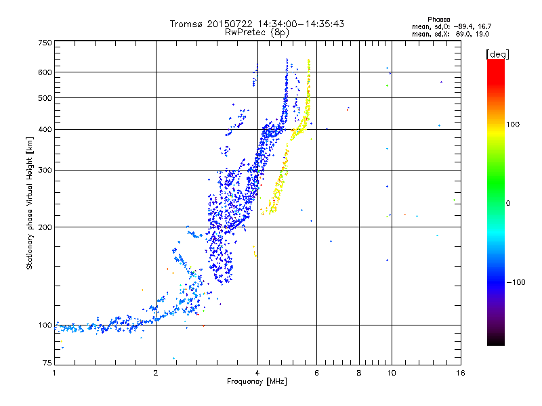Click the 'Phases' heading above the statistics
Viewport: 542px width, 406px height.
pos(438,20)
